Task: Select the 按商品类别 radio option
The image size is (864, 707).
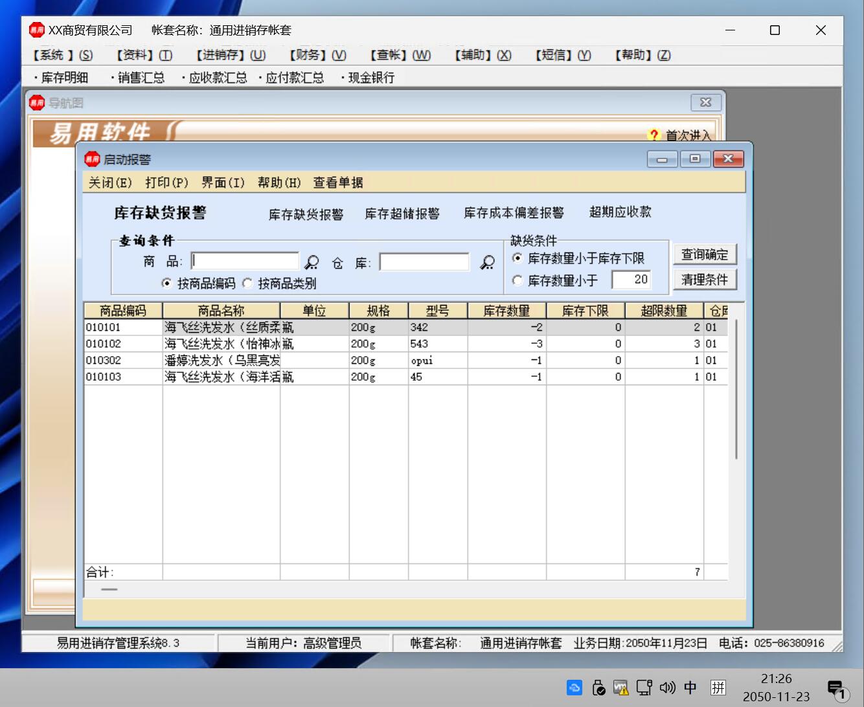Action: pos(247,284)
